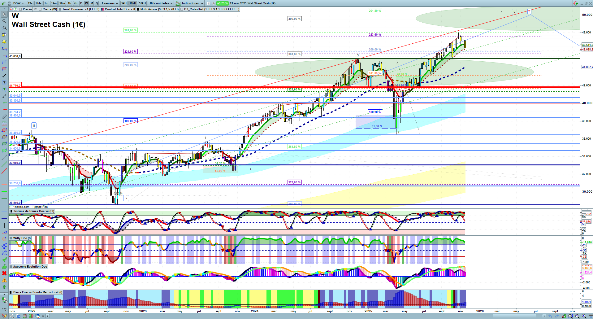The height and width of the screenshot is (319, 593).
Task: Click the red X delete tool
Action: 4,273
